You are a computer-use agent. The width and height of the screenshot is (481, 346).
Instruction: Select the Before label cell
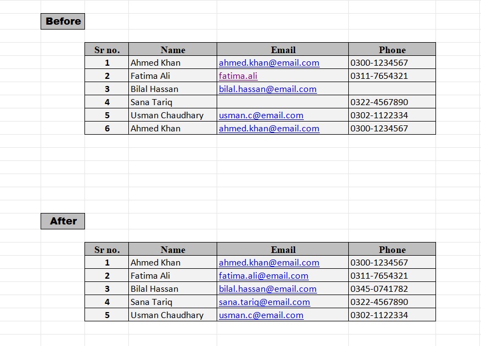[x=63, y=21]
